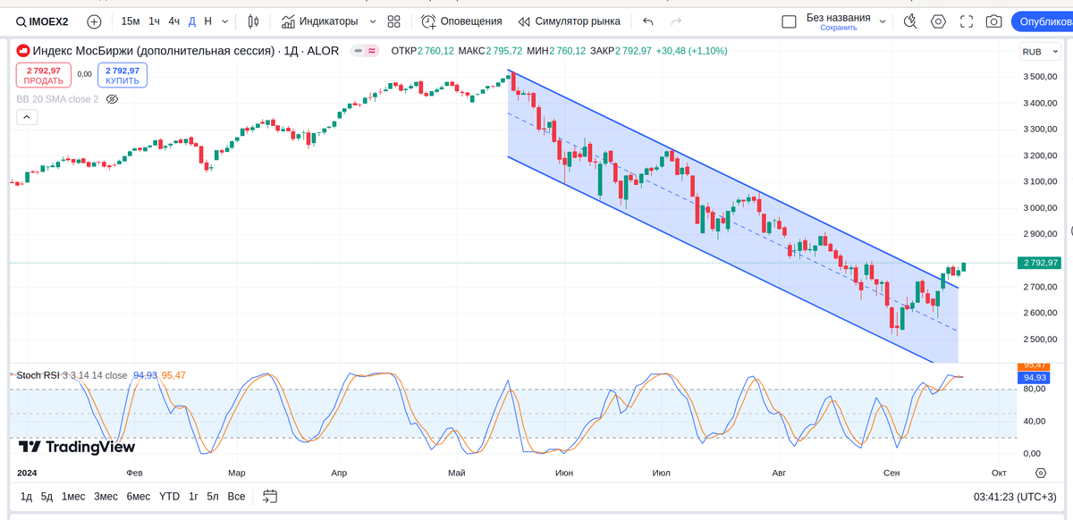Click the Опубликовать button
Viewport: 1073px width, 520px height.
1042,21
